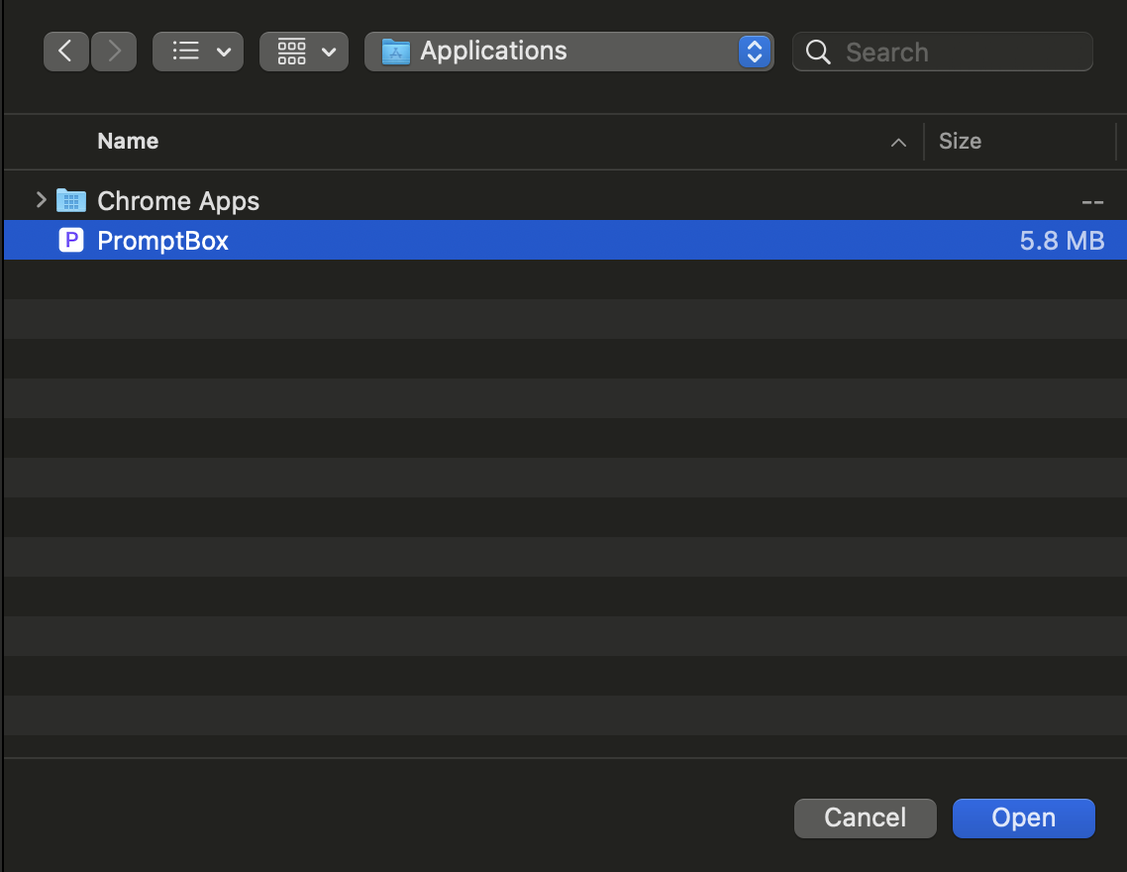Focus the Search text field
Viewport: 1127px width, 872px height.
tap(961, 53)
